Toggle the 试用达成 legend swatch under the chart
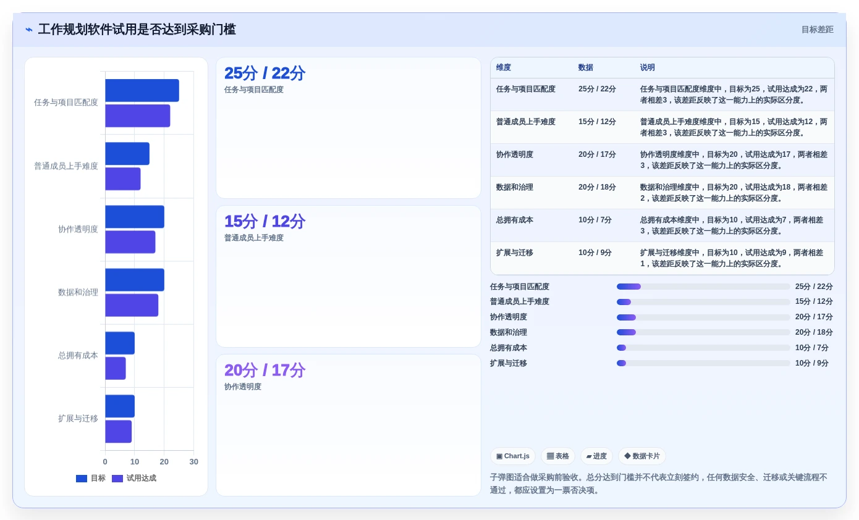Image resolution: width=859 pixels, height=520 pixels. tap(117, 479)
